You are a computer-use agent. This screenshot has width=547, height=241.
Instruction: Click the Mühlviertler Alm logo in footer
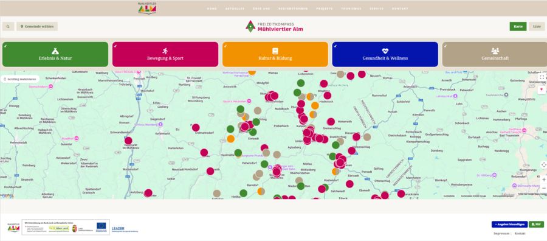pos(13,227)
